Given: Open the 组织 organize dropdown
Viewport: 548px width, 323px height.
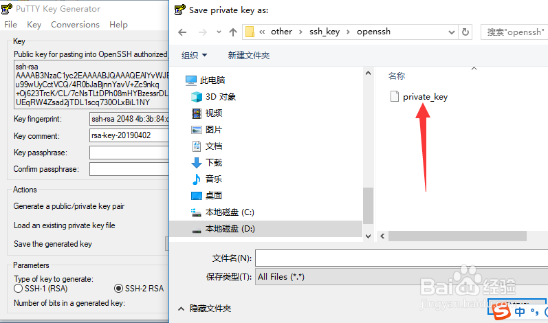Looking at the screenshot, I should pyautogui.click(x=194, y=56).
